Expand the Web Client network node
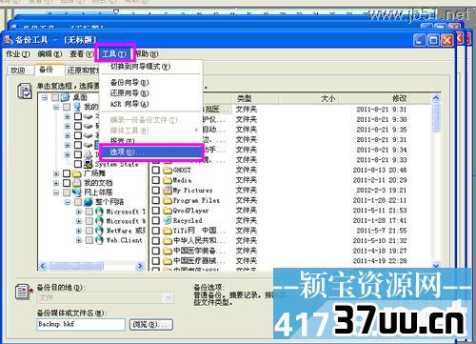Screen dimensions: 476x344 (79, 240)
